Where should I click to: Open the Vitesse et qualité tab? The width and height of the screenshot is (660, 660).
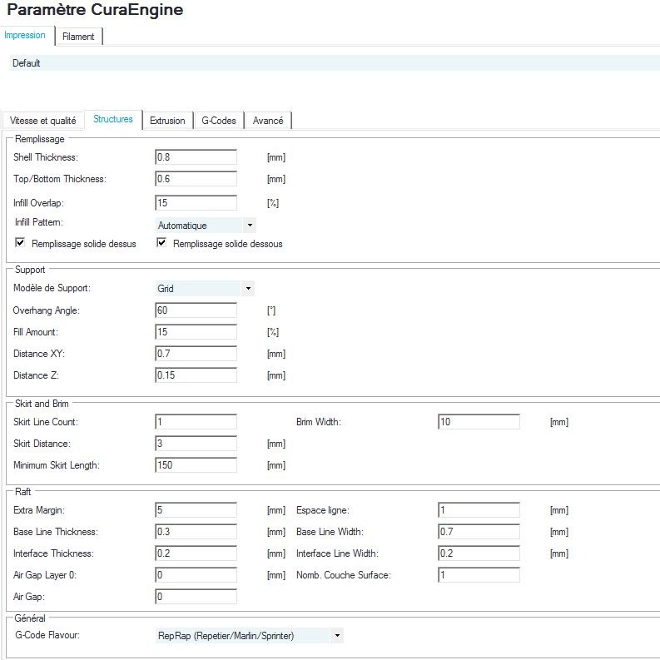44,121
